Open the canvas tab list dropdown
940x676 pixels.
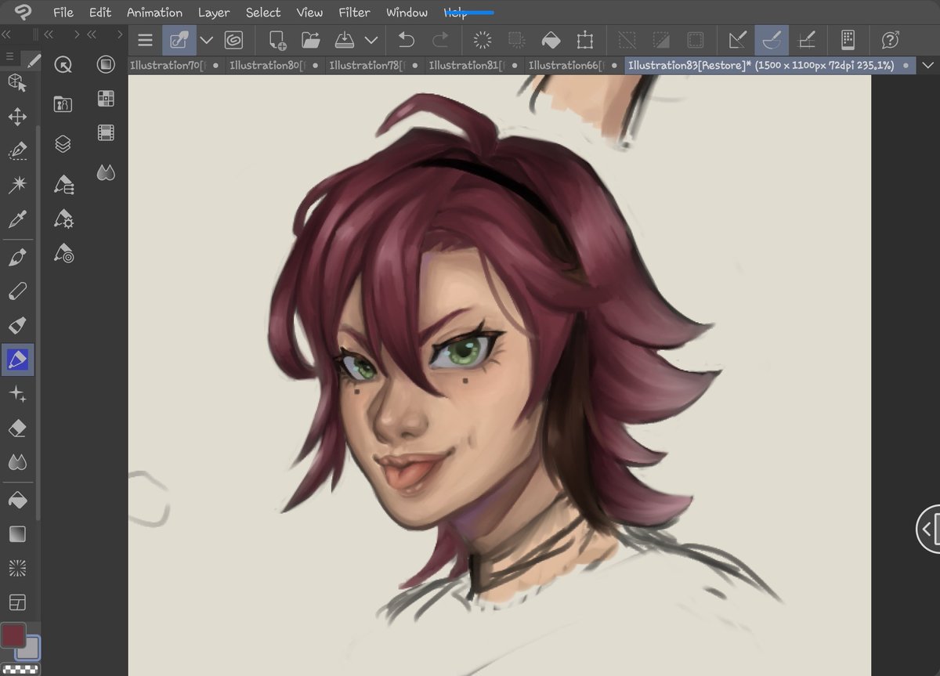click(929, 66)
